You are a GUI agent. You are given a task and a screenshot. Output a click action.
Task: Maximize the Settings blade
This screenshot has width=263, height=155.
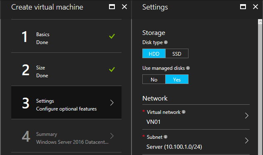pos(243,7)
